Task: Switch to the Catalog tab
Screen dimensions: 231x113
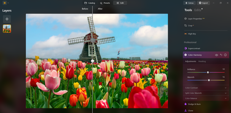Action: pos(90,3)
